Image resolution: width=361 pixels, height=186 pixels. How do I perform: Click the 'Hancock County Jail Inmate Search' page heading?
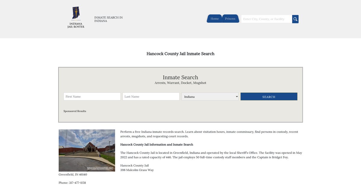point(180,54)
